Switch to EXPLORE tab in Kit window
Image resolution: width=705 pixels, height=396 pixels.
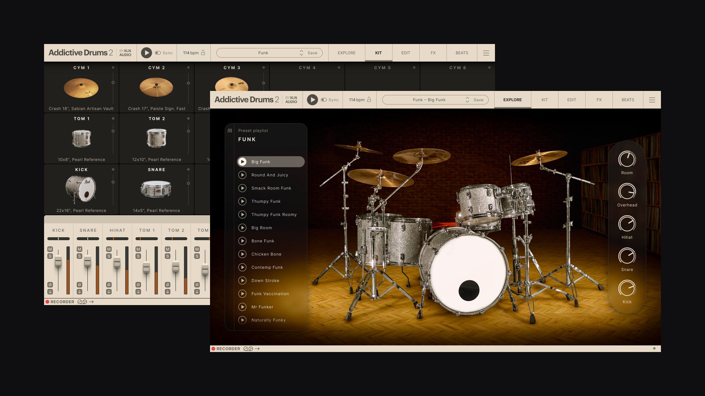coord(347,53)
